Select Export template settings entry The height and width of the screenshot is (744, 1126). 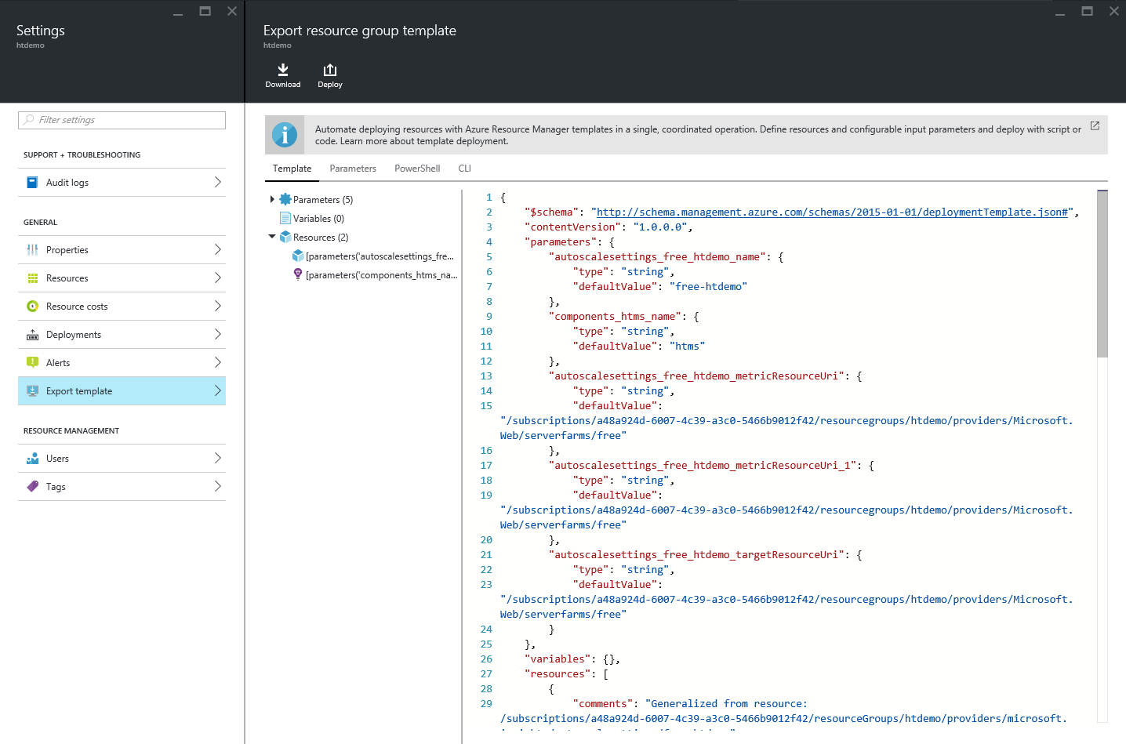coord(122,391)
